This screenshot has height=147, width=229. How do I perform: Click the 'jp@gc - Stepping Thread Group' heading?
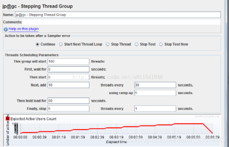38,6
